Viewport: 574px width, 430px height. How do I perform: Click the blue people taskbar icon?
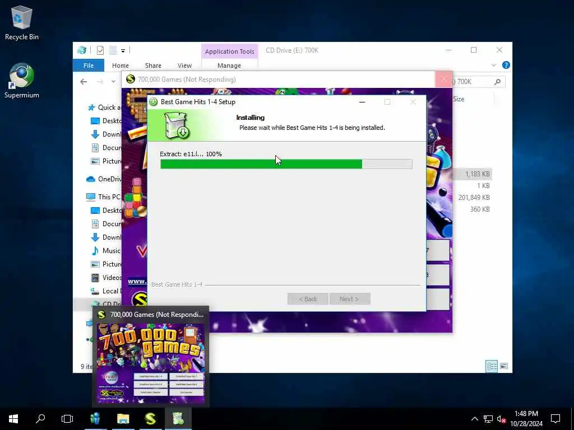pyautogui.click(x=95, y=419)
